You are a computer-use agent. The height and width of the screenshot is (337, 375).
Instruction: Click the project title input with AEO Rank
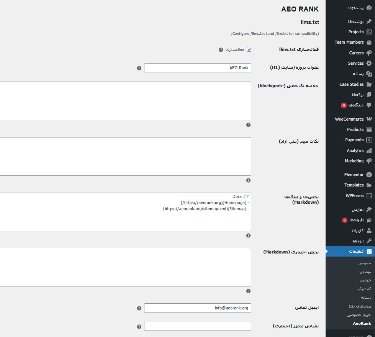197,68
